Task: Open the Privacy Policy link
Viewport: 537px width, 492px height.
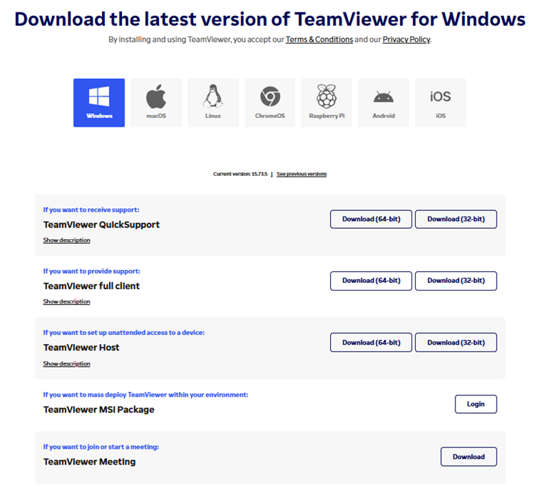Action: tap(406, 40)
